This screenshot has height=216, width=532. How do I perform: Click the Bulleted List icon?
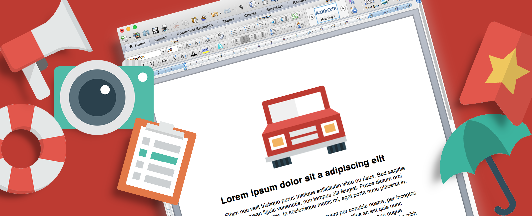[x=234, y=33]
